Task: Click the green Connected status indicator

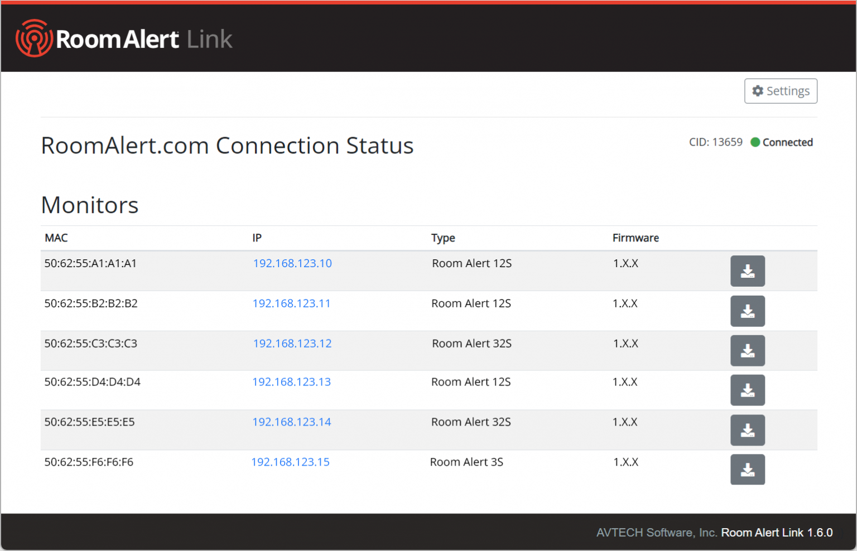Action: pyautogui.click(x=755, y=142)
